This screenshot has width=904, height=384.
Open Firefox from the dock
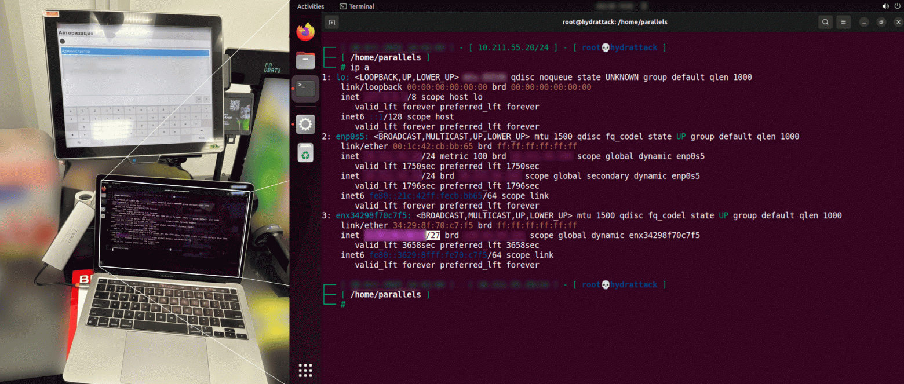pos(305,31)
